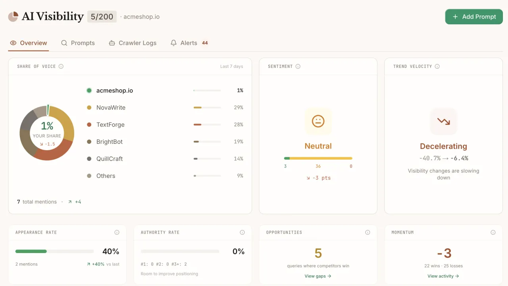
Task: Switch to the Prompts tab
Action: point(78,43)
